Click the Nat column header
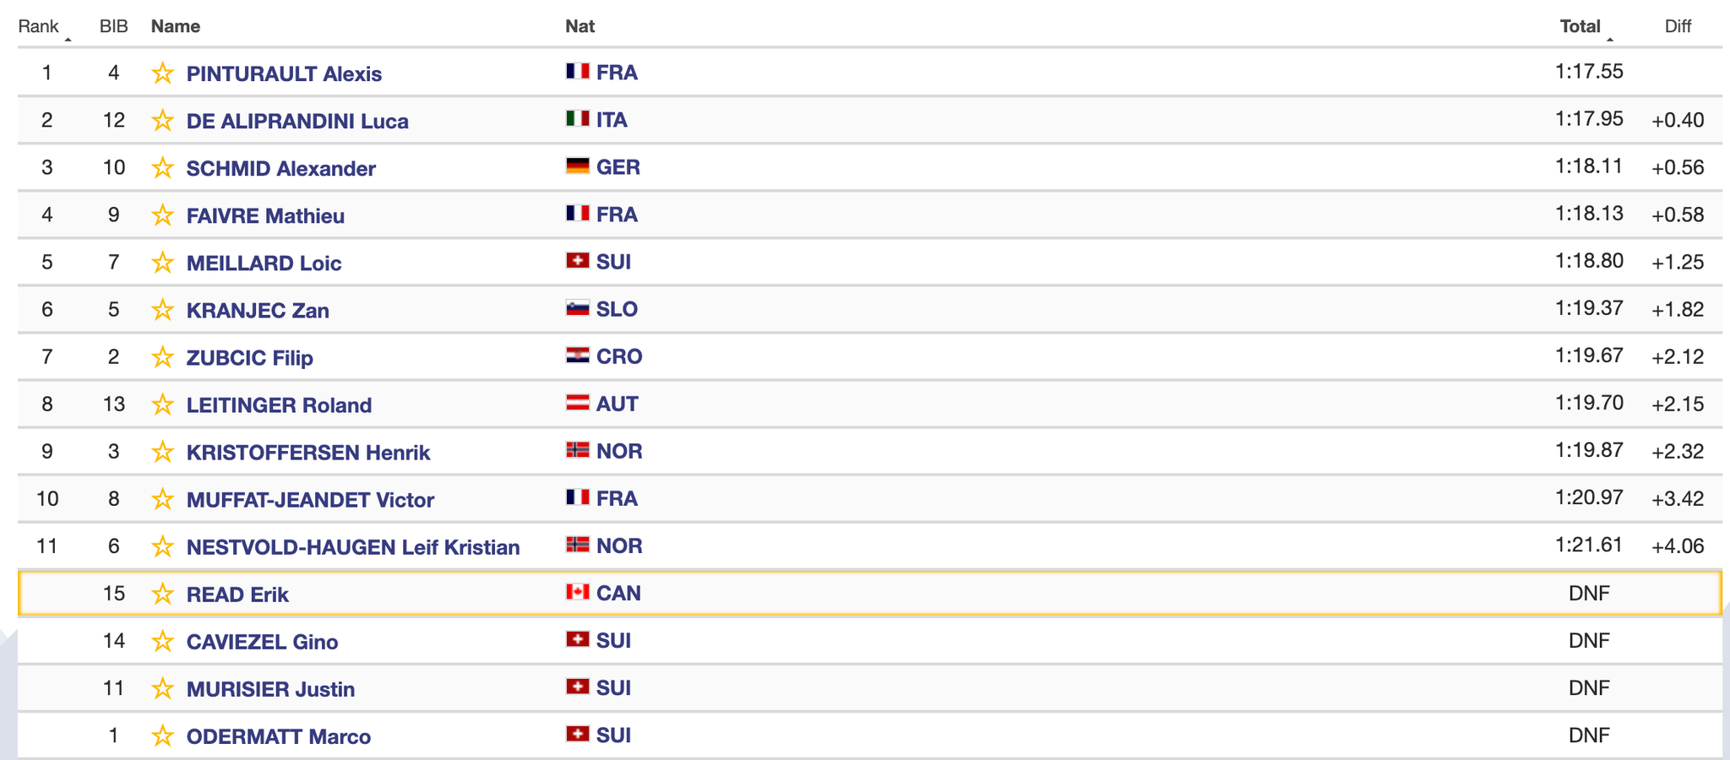The width and height of the screenshot is (1730, 760). 579,26
